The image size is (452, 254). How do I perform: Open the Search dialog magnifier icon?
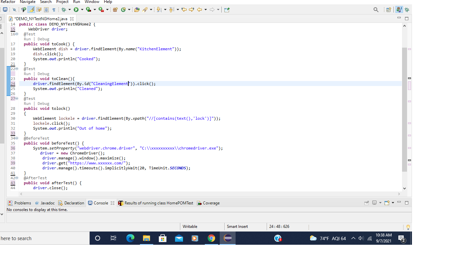tap(376, 10)
